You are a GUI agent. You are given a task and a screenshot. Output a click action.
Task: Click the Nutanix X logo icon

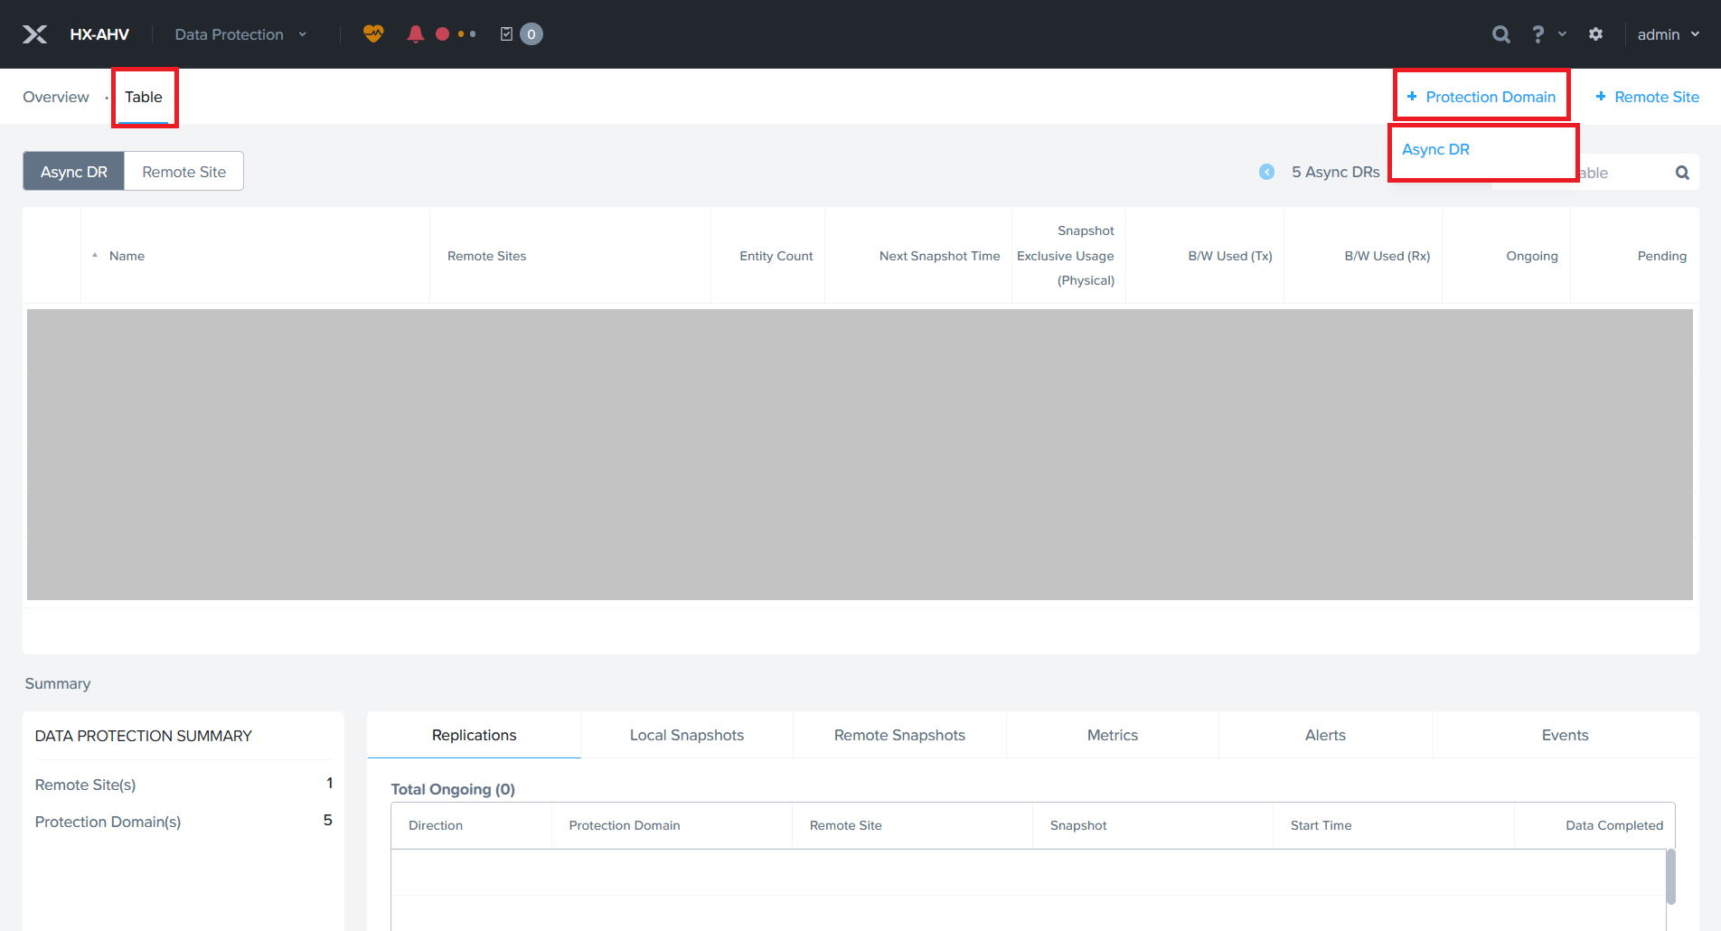click(x=34, y=34)
